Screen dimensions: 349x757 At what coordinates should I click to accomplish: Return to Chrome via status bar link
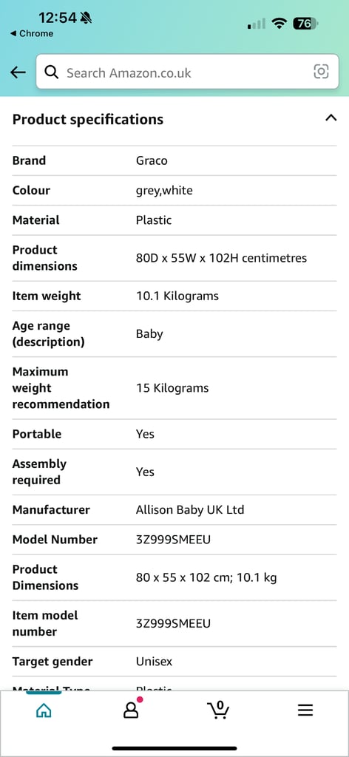(x=31, y=34)
